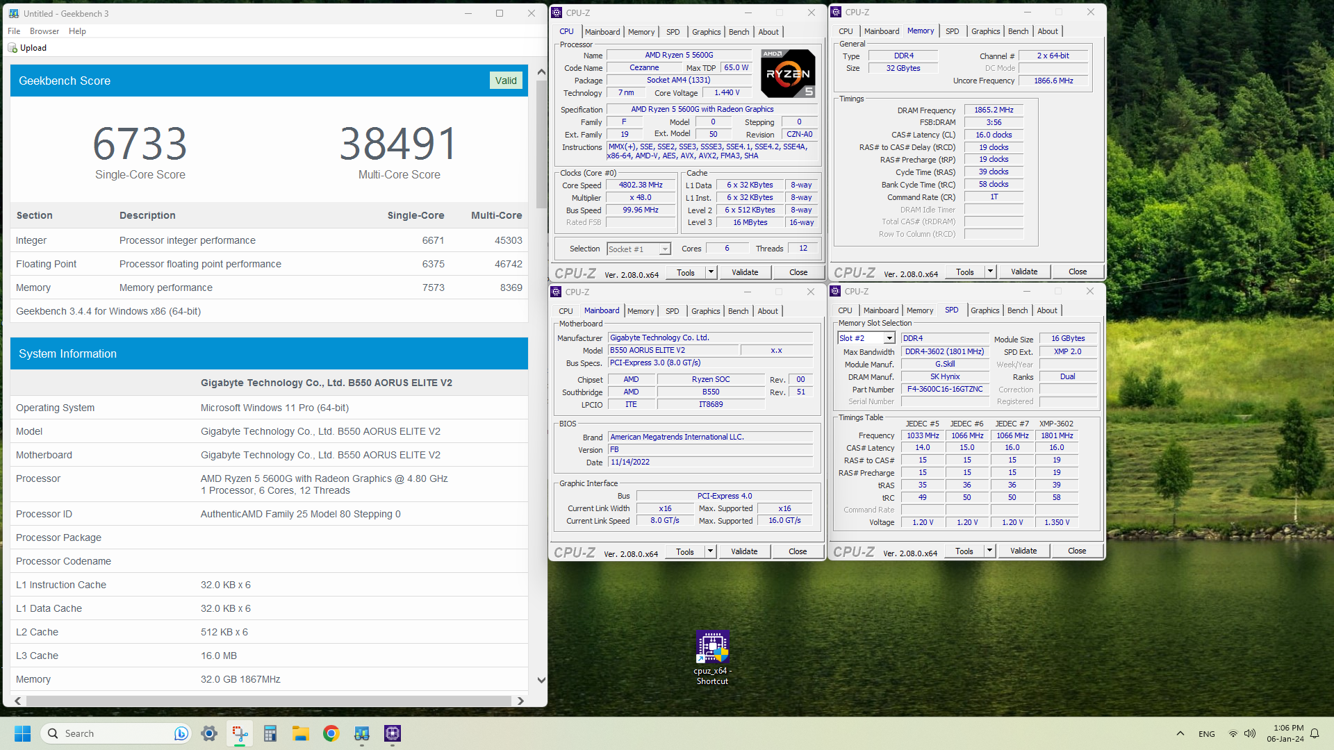1334x750 pixels.
Task: Click Geekbench window title icon
Action: tap(14, 13)
